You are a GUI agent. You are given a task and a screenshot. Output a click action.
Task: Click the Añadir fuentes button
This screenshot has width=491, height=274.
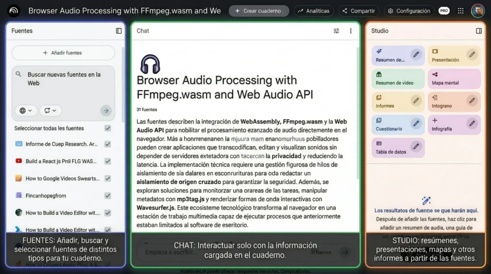click(63, 53)
